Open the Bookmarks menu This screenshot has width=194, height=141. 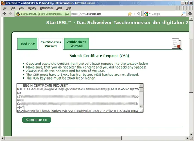46,8
